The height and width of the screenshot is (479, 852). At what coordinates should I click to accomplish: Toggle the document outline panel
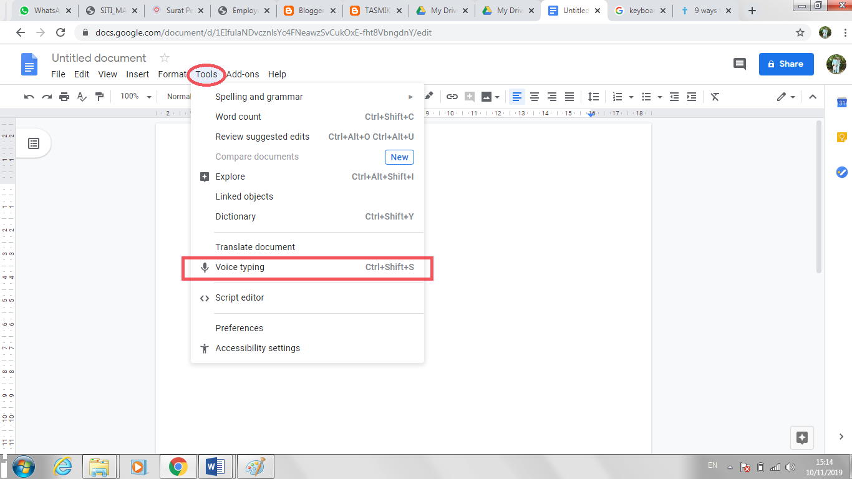click(34, 143)
